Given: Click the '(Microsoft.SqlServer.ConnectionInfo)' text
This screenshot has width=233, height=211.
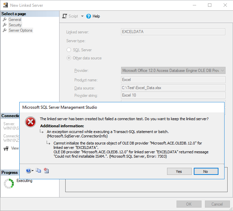Looking at the screenshot, I should (x=77, y=136).
